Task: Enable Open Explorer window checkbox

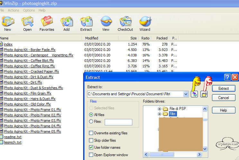Action: [91, 155]
